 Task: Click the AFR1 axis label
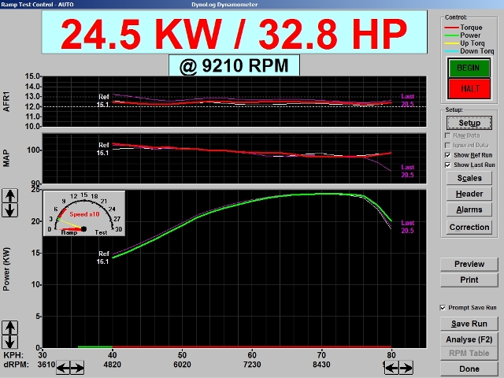6,102
